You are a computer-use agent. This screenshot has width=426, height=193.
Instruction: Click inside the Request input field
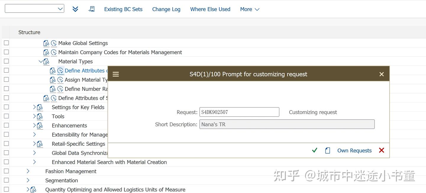[x=239, y=112]
